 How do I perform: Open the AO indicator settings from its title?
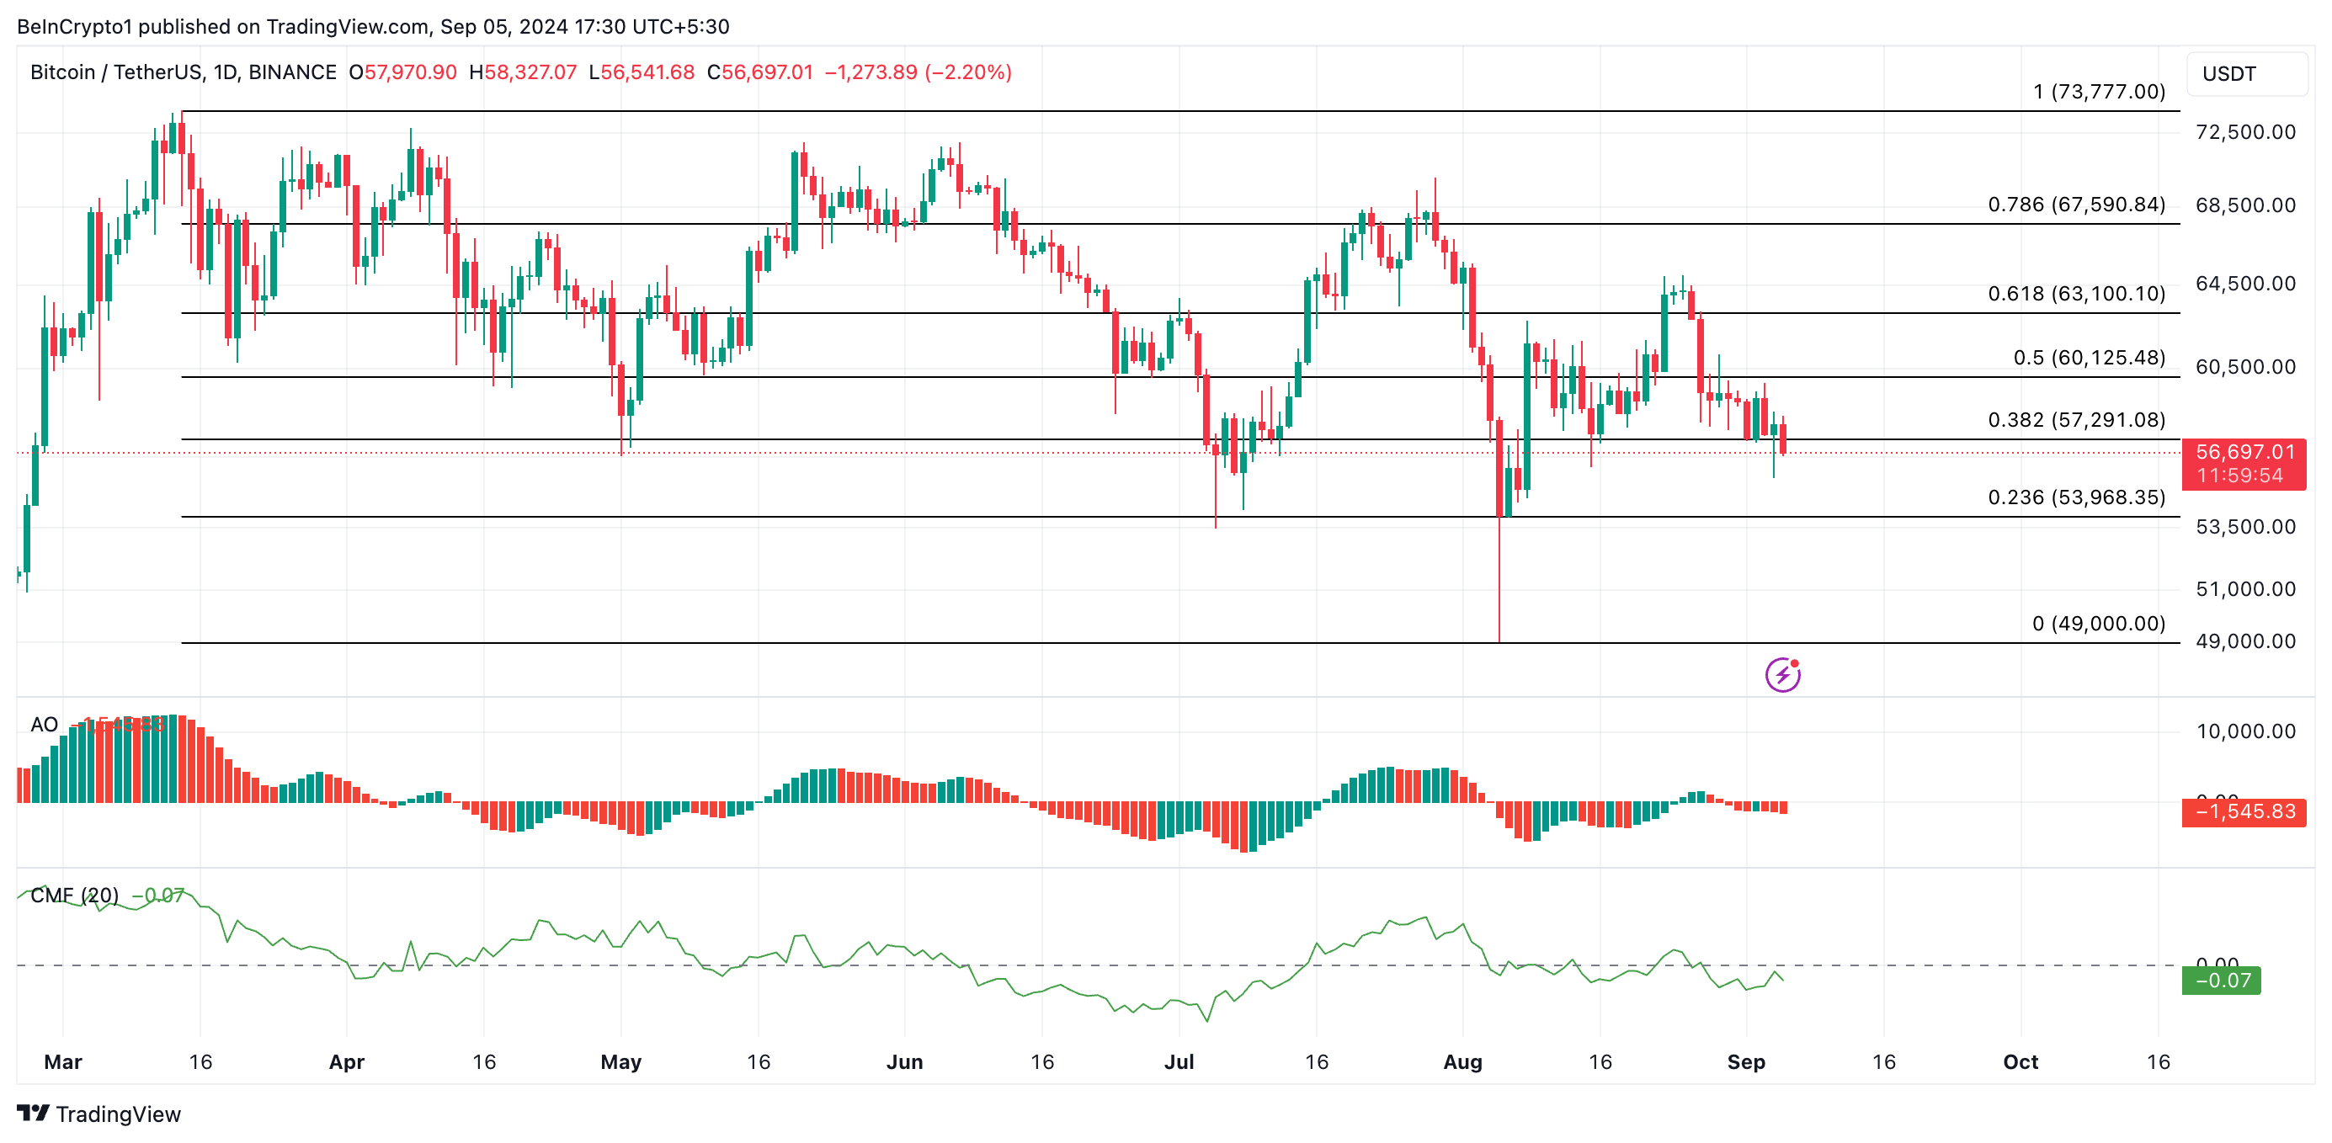tap(45, 725)
